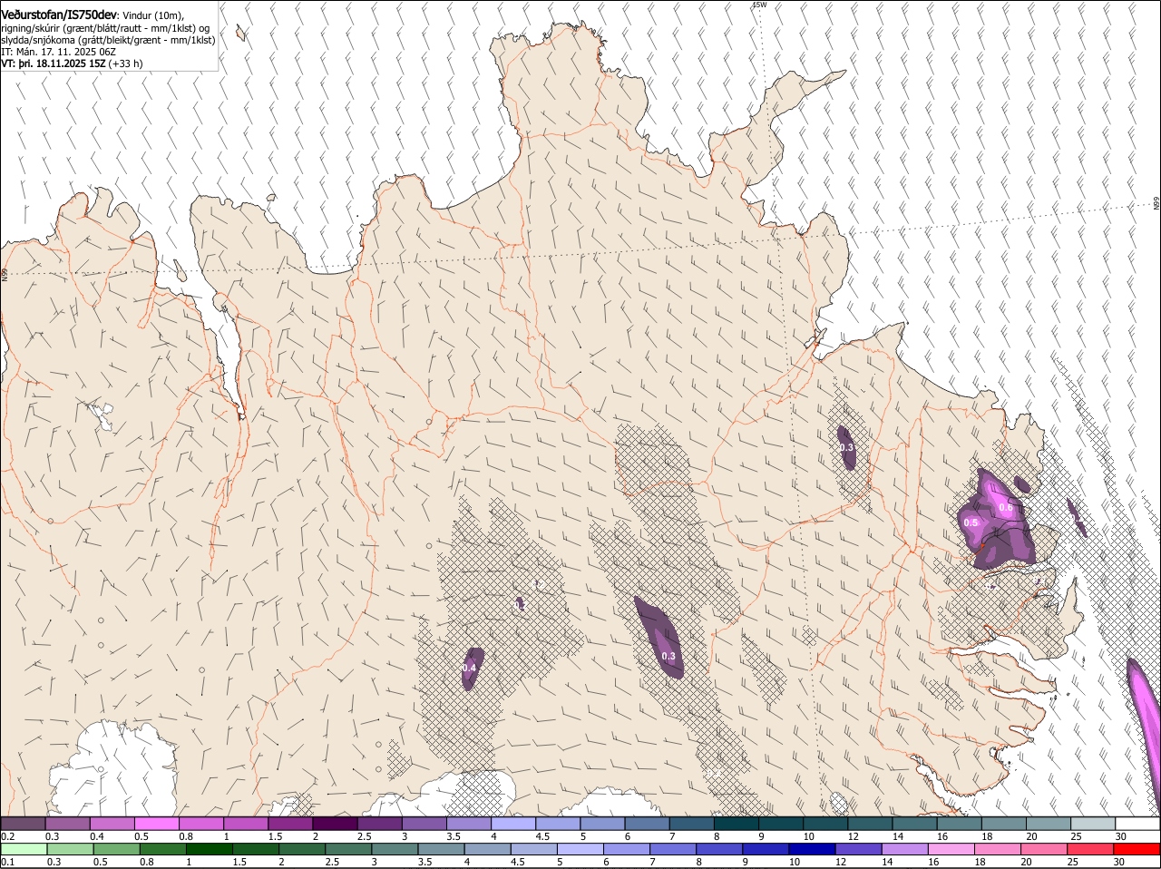Click the 'rigning/skúrir (grænt/blátt/rautt' header line
Screen dimensions: 1161x869
pyautogui.click(x=104, y=28)
